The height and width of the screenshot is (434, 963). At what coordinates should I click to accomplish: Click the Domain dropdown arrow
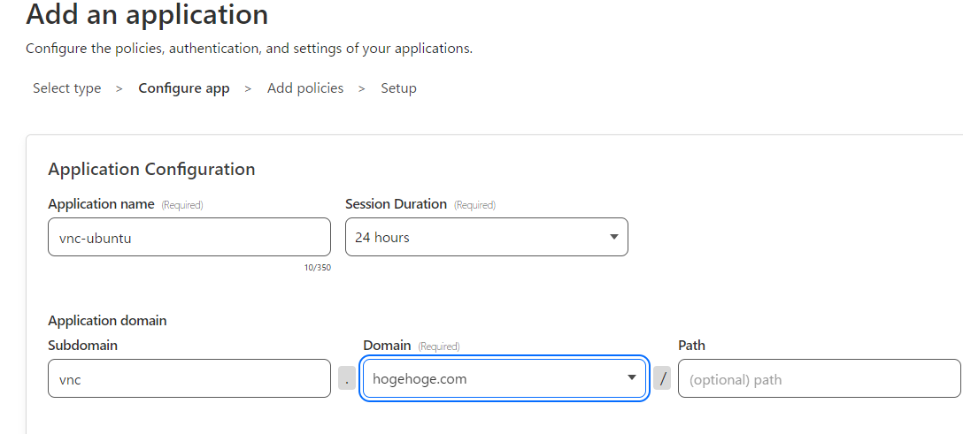pyautogui.click(x=632, y=378)
